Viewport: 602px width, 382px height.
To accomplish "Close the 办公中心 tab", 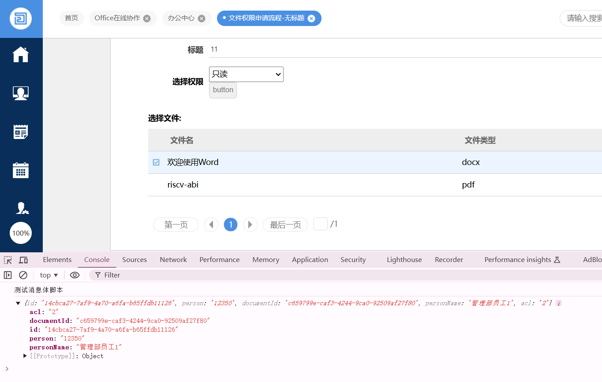I will (202, 19).
